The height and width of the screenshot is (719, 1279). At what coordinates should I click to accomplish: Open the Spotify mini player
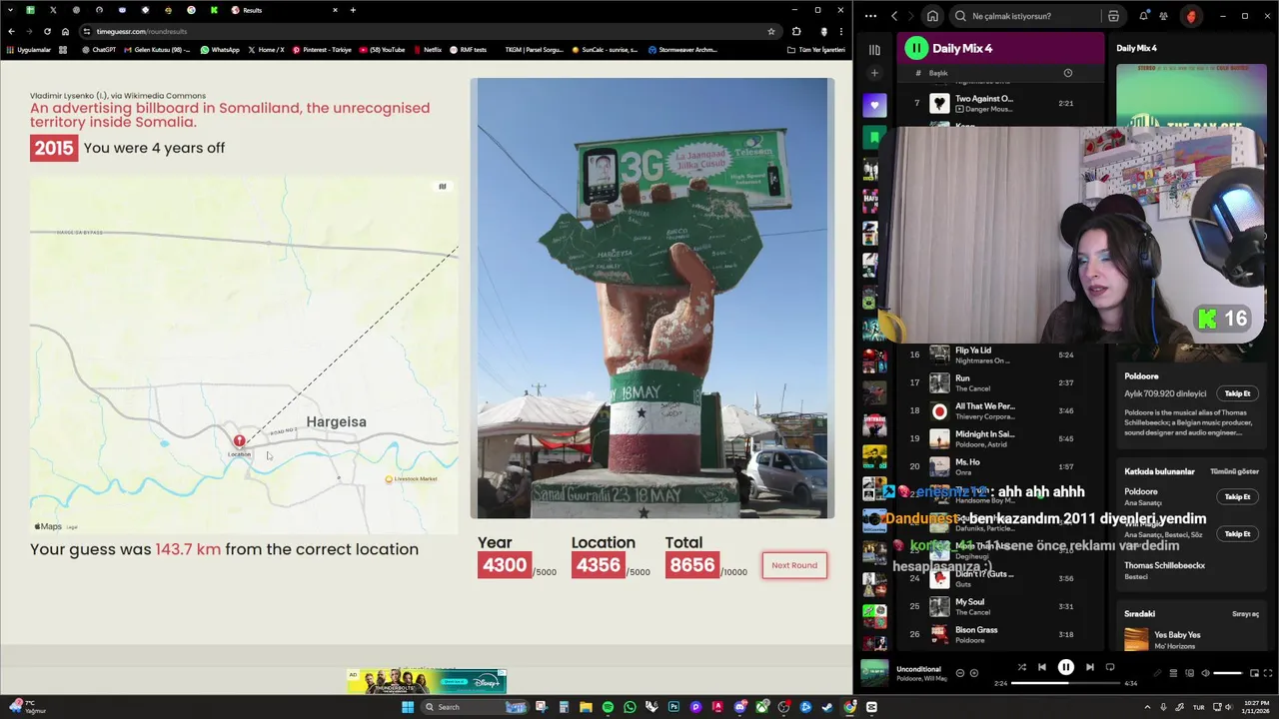click(1252, 673)
